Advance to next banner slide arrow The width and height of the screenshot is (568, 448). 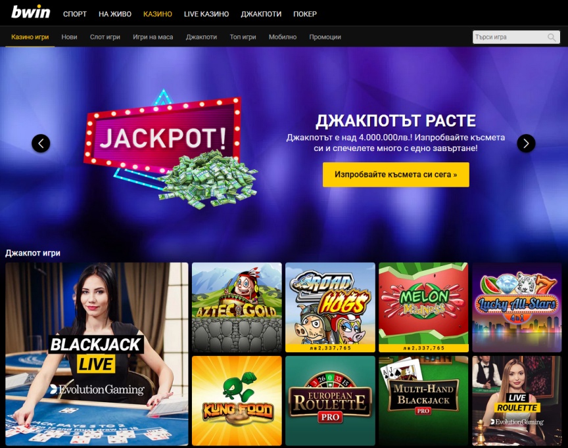526,143
